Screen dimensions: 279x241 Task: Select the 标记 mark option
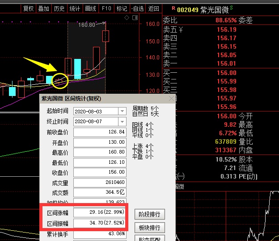tap(122, 8)
